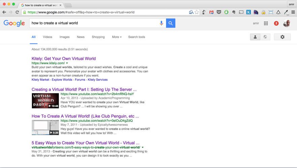Play the Virtual World Part I video thumbnail
Screen dimensions: 297x168
point(45,101)
